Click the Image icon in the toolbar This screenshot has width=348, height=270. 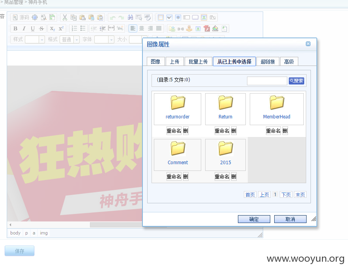[198, 29]
